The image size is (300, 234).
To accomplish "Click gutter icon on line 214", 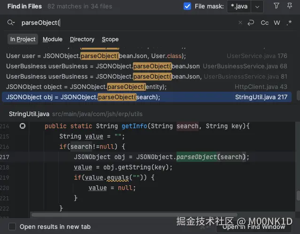I will point(23,126).
